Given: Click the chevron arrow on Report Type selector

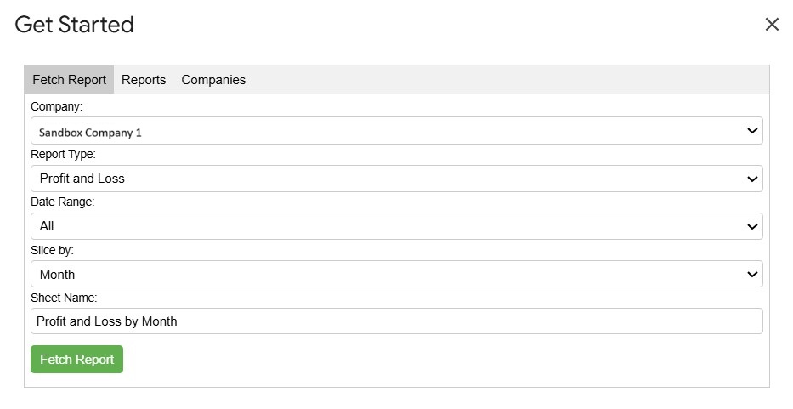Looking at the screenshot, I should pyautogui.click(x=752, y=179).
